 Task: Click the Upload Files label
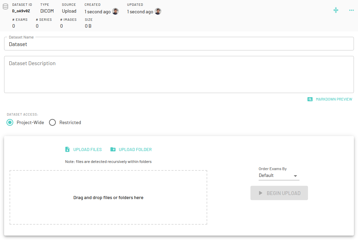coord(87,149)
